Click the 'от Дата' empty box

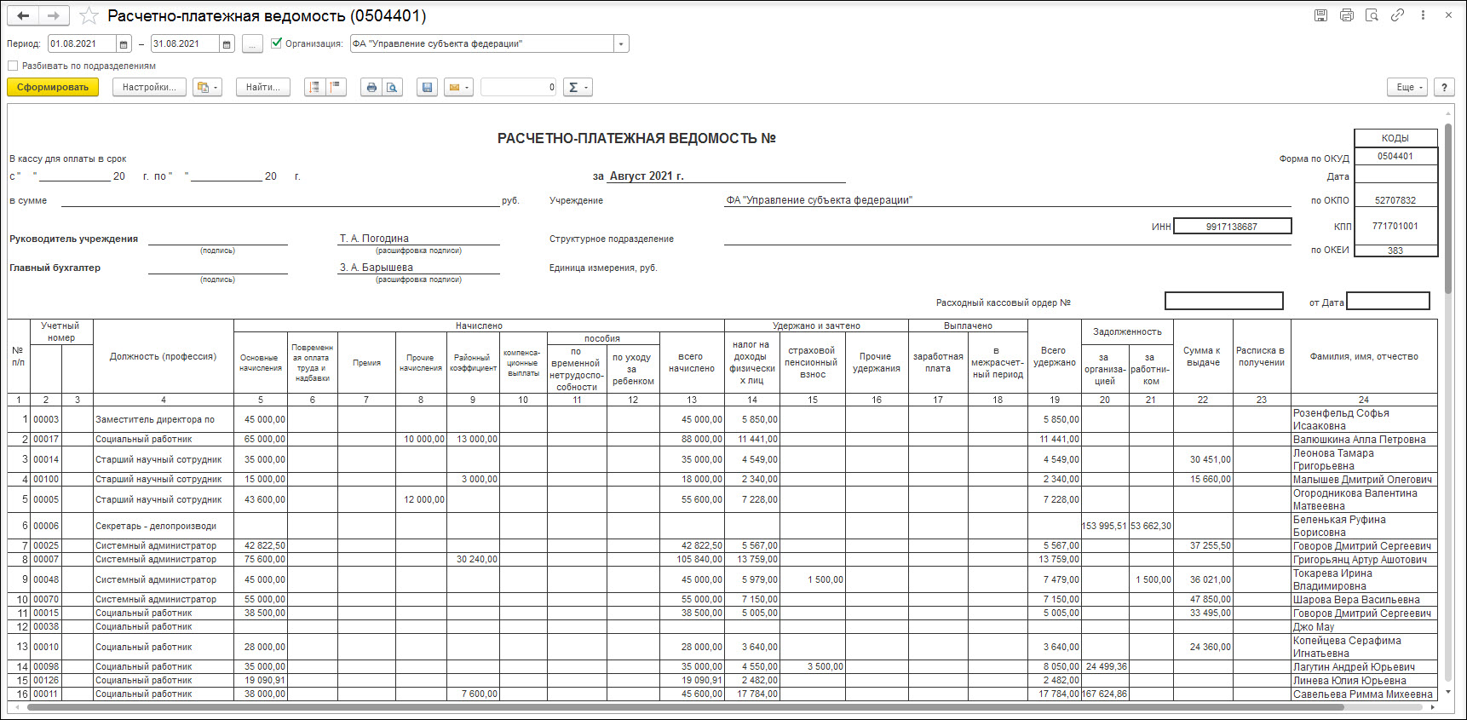pos(1388,302)
